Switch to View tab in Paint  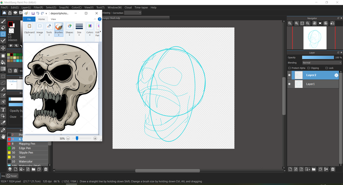click(x=54, y=19)
